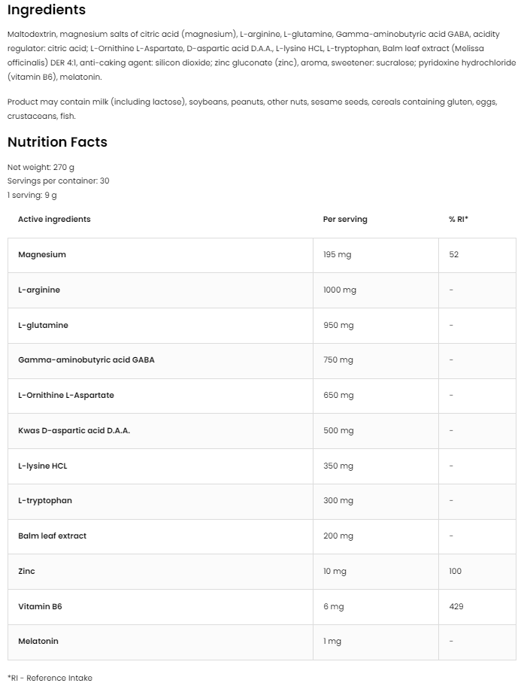
Task: Click the L-arginine ingredient cell
Action: [x=39, y=290]
